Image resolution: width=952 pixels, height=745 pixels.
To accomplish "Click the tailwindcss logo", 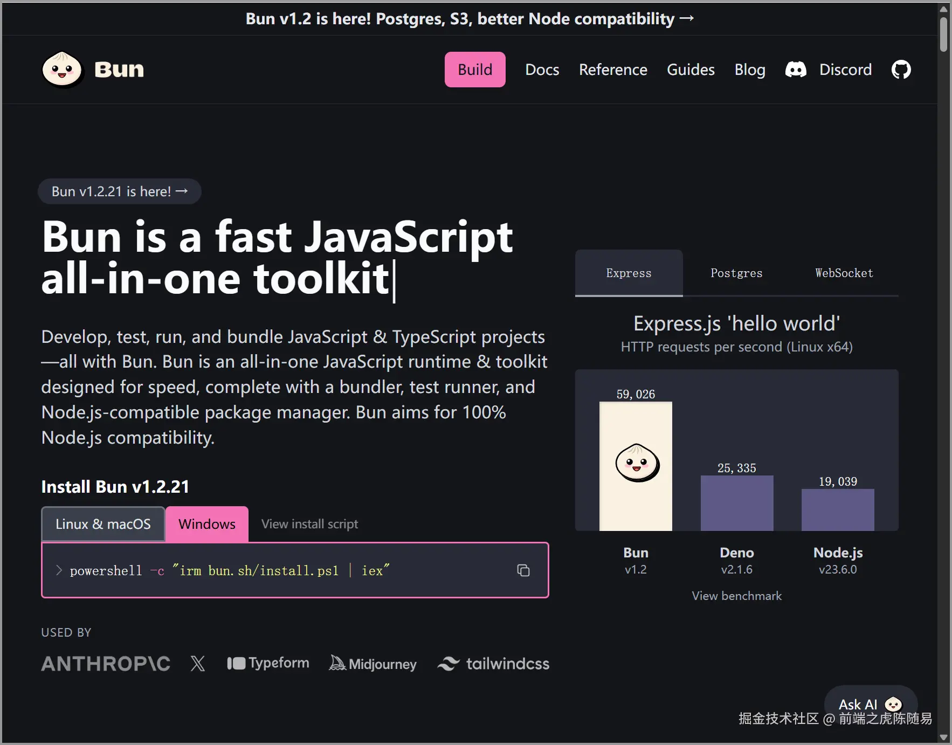I will point(493,664).
